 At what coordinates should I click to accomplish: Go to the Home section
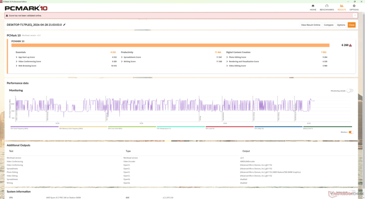(x=313, y=7)
